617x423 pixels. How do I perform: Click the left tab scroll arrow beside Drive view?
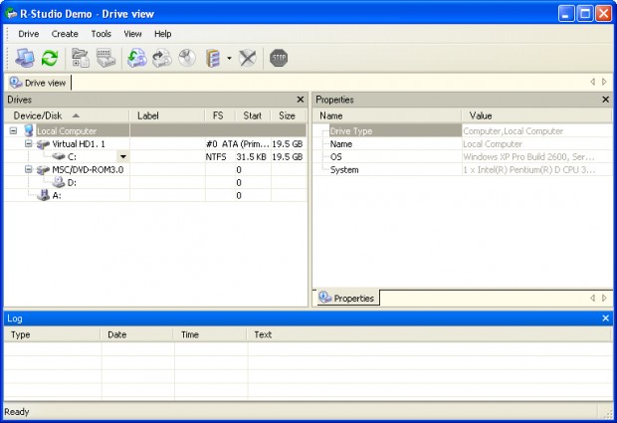592,82
